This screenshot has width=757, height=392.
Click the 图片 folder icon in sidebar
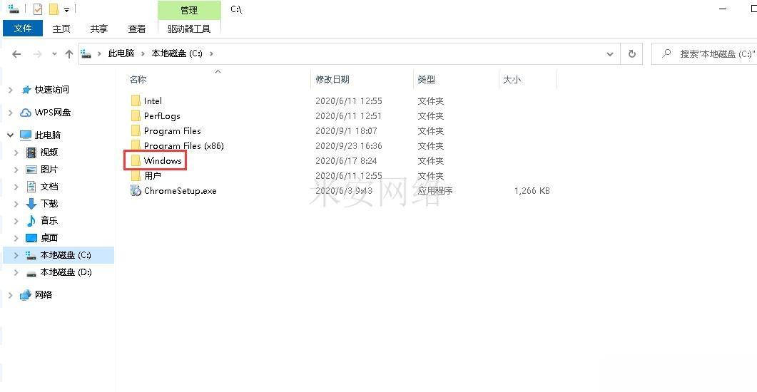pyautogui.click(x=31, y=170)
